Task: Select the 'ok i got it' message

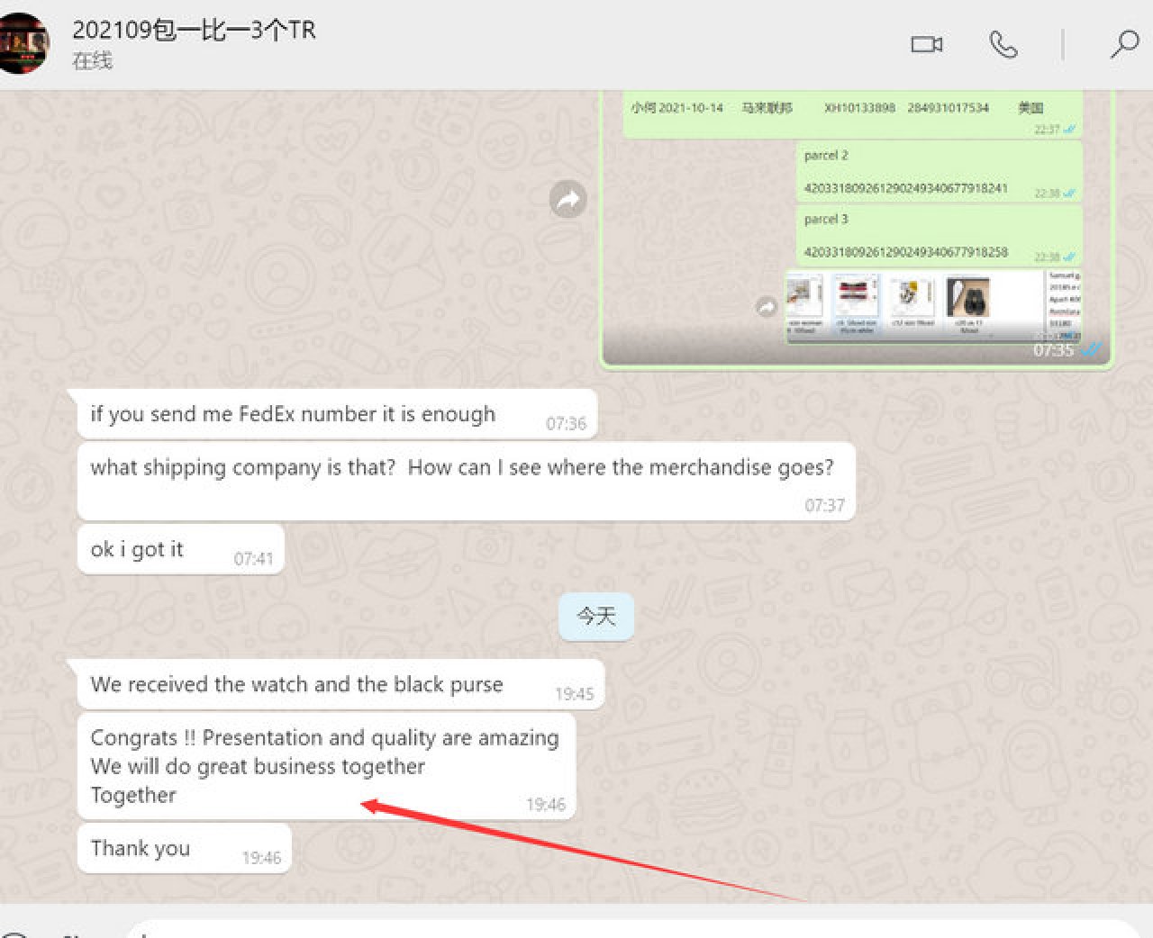Action: (137, 549)
